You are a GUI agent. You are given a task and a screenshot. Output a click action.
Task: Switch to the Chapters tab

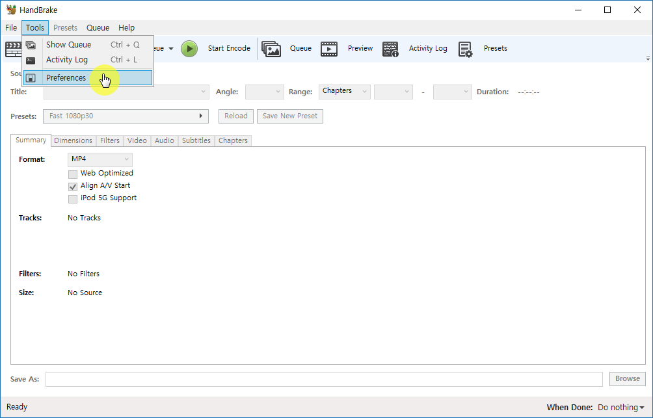click(233, 140)
